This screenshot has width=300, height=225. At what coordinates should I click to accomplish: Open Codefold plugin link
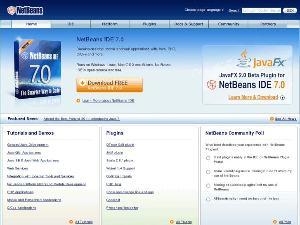pyautogui.click(x=113, y=200)
